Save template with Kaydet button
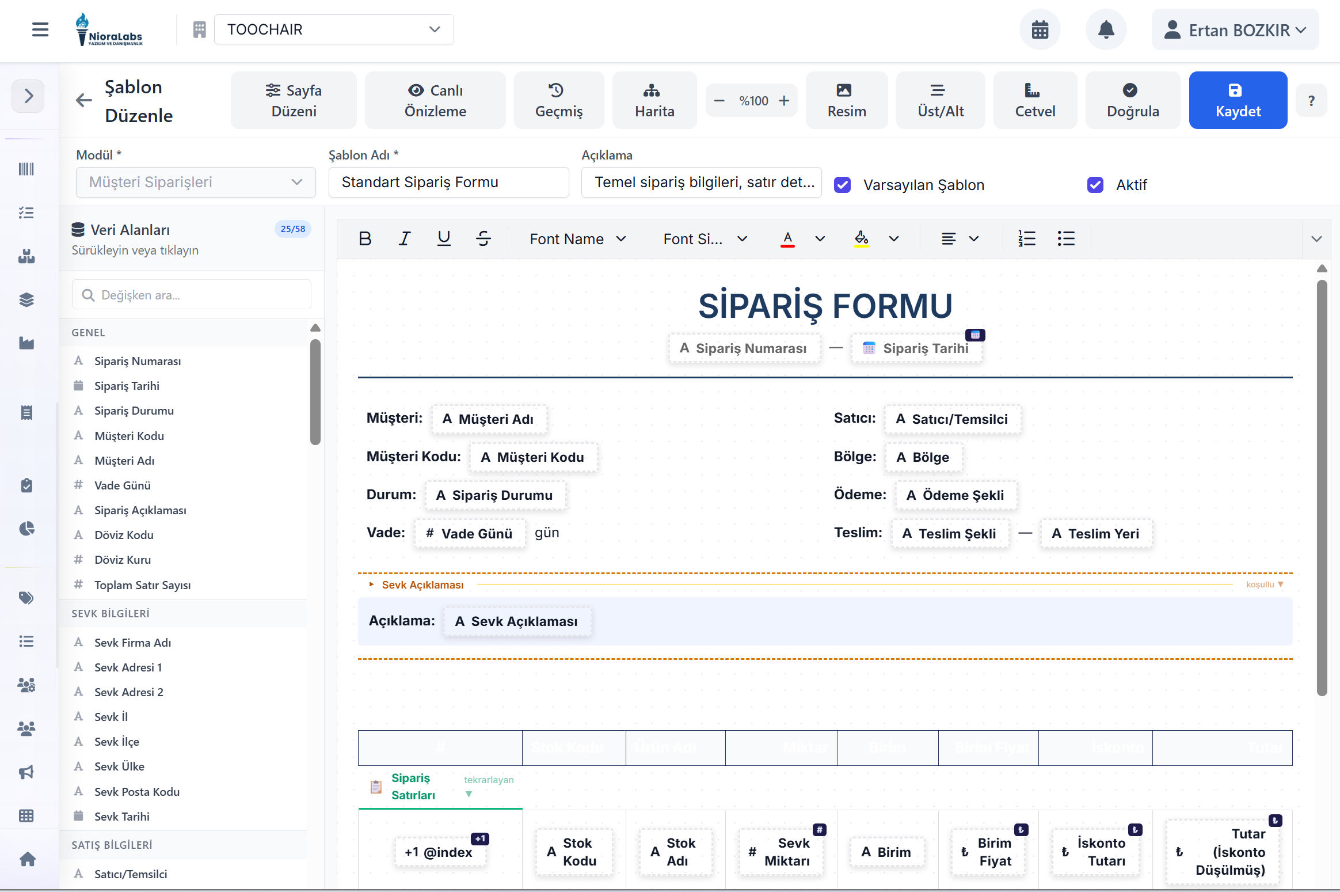This screenshot has width=1340, height=892. (1238, 100)
